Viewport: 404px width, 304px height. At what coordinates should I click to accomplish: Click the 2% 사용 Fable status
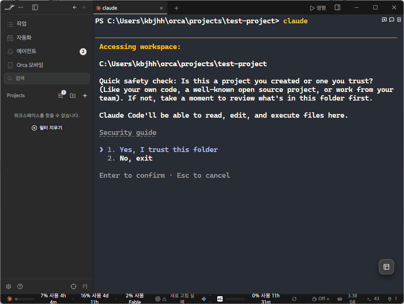coord(135,299)
